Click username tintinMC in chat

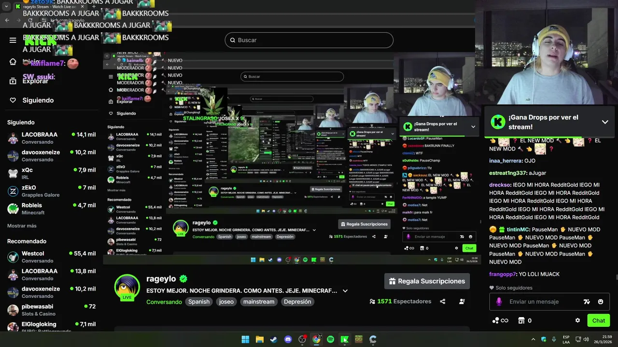518,230
